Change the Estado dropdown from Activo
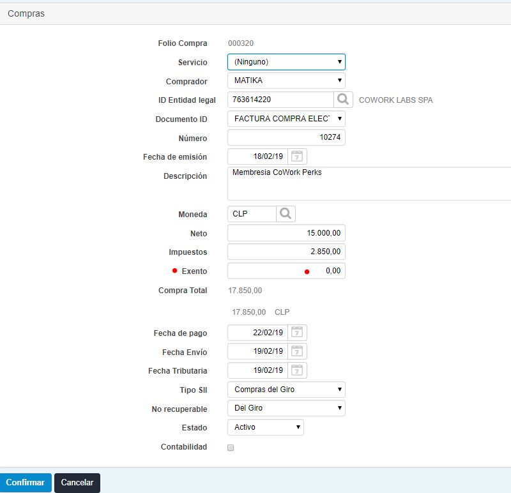 (x=266, y=427)
